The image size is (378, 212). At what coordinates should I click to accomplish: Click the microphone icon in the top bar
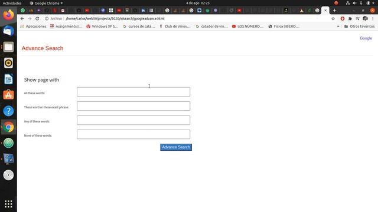[x=361, y=3]
